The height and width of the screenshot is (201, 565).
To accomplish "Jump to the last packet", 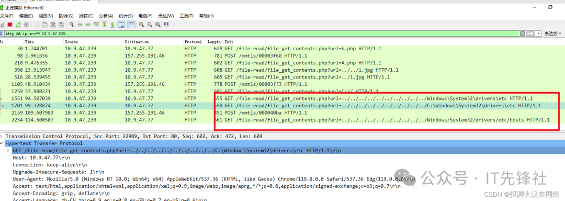I will point(112,25).
